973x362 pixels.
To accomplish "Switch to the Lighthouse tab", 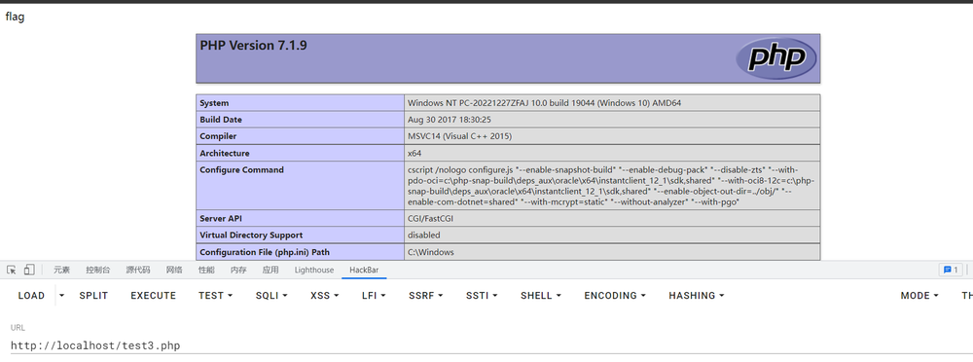I will (314, 270).
